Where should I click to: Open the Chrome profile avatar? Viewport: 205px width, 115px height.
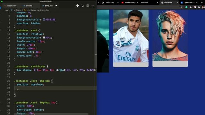(x=203, y=7)
